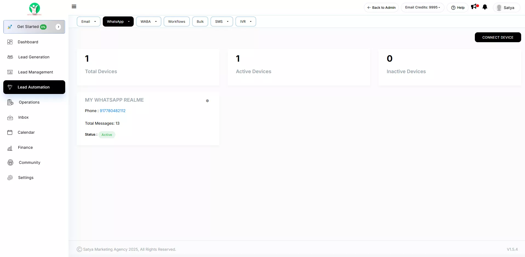The height and width of the screenshot is (257, 525).
Task: Open Finance chart icon in sidebar
Action: point(10,148)
